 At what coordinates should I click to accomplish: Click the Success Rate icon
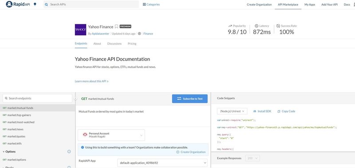[x=278, y=26]
